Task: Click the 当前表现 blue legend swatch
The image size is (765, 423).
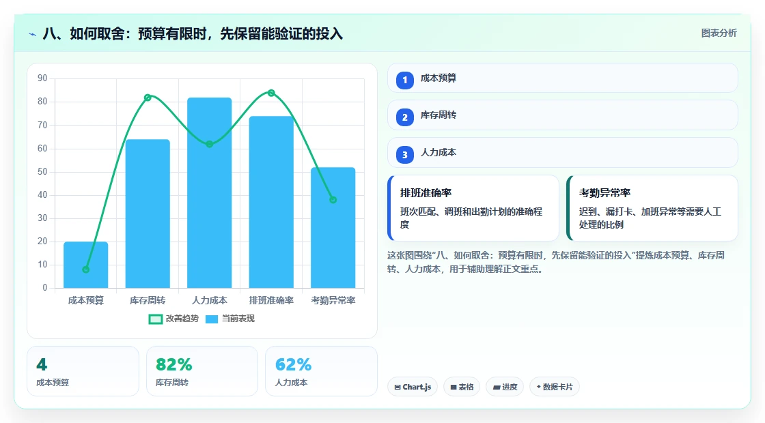Action: coord(211,319)
